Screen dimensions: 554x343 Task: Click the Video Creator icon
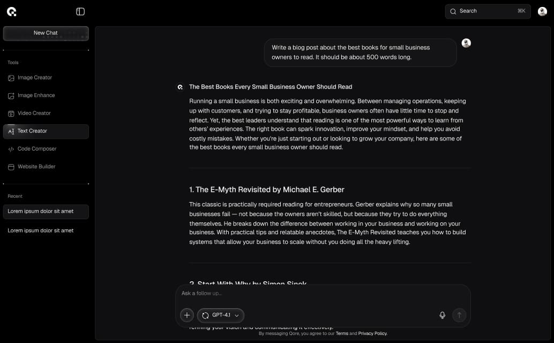point(11,114)
